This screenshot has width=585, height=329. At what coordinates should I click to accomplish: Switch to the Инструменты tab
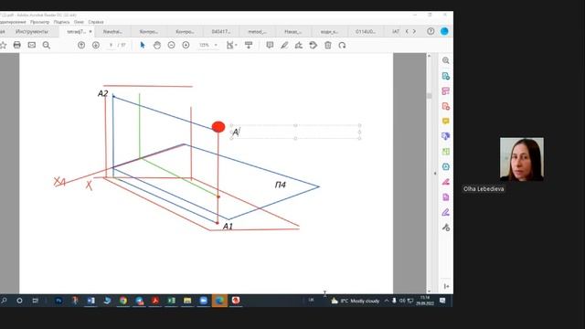32,32
